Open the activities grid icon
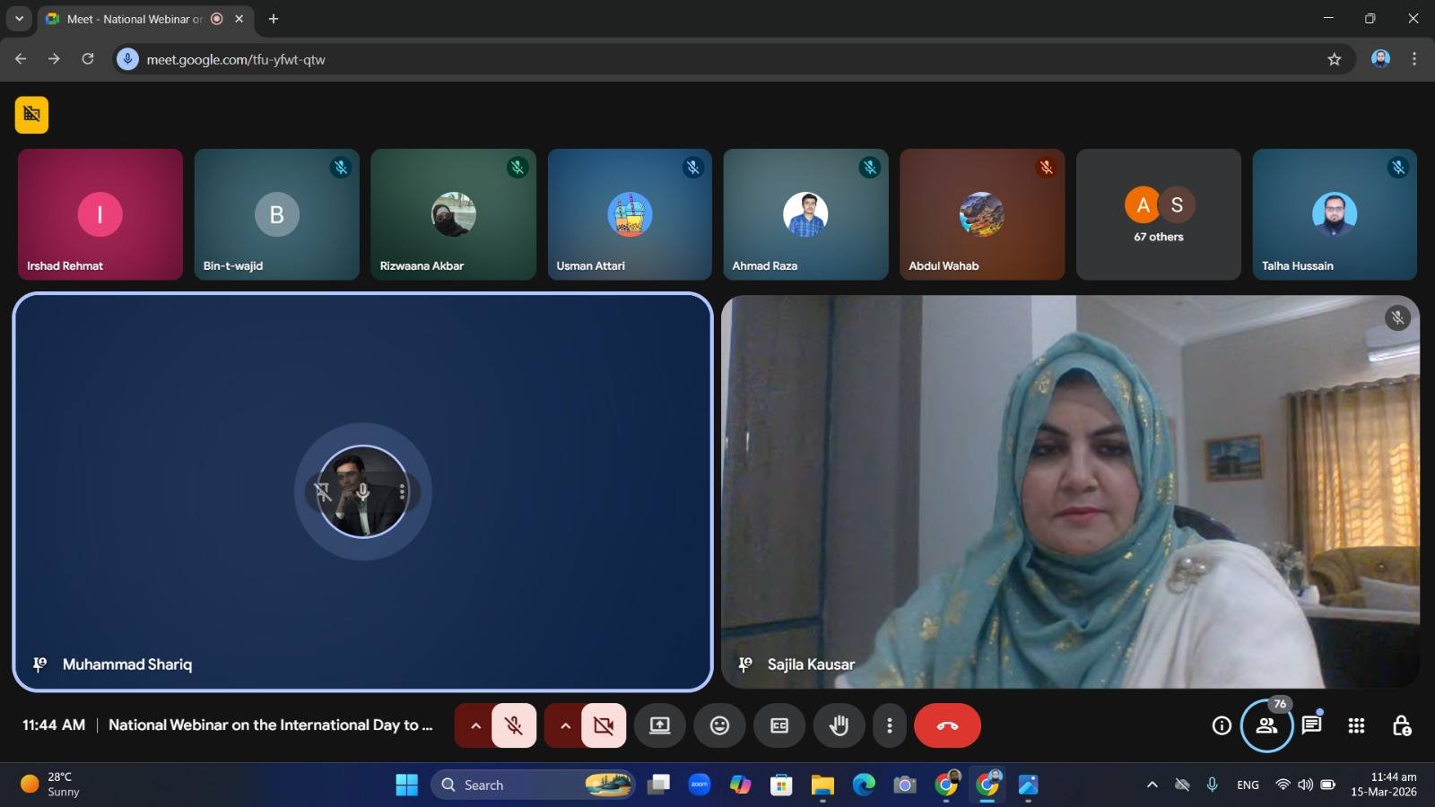Screen dimensions: 1435x807 1356,725
